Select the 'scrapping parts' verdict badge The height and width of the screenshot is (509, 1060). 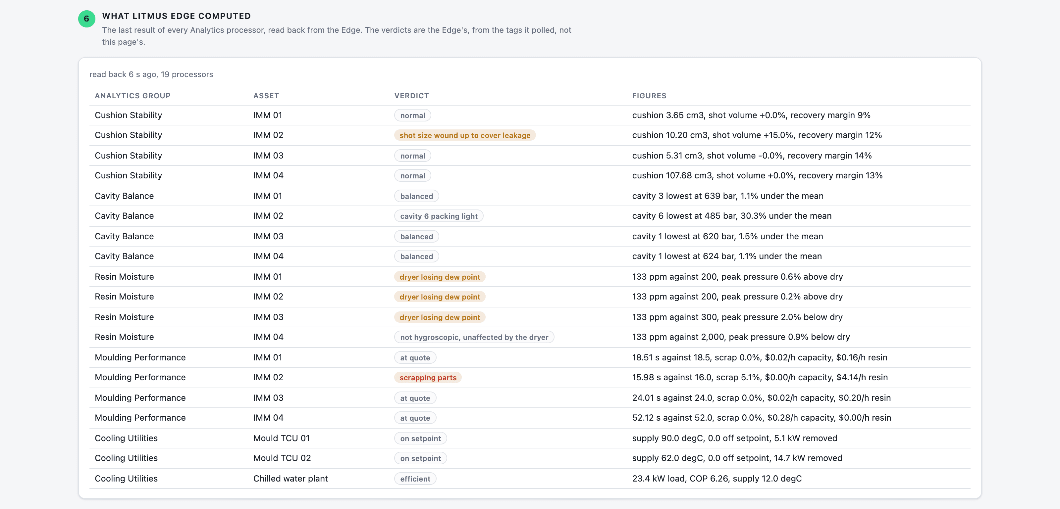tap(428, 377)
